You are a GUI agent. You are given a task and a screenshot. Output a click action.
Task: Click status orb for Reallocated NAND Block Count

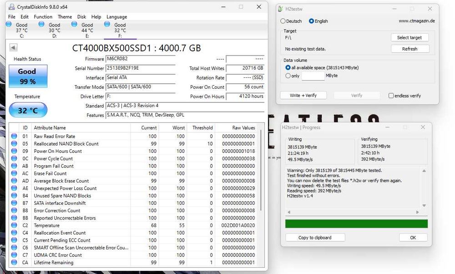click(14, 143)
